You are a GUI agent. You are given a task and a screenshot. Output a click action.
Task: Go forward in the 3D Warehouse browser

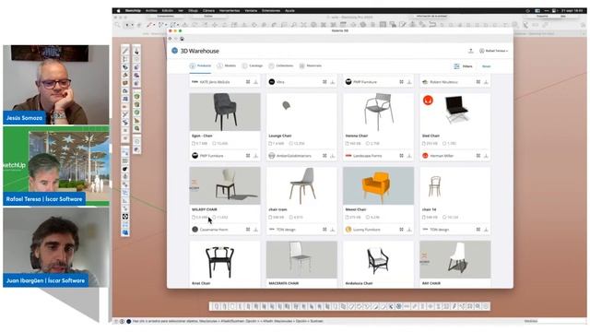point(176,39)
